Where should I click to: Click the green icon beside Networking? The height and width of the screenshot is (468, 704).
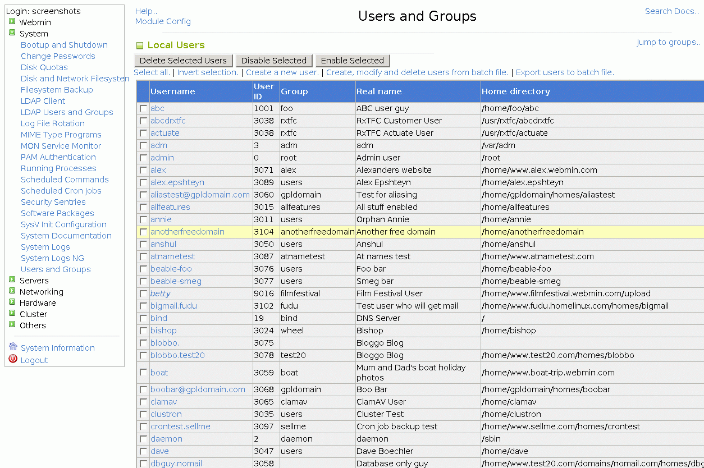[12, 291]
